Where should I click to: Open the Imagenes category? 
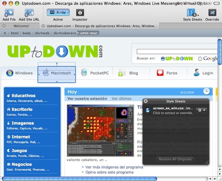pyautogui.click(x=23, y=123)
